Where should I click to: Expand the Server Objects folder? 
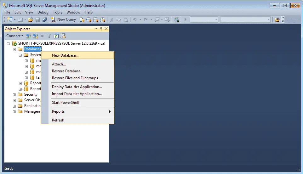tap(14, 100)
